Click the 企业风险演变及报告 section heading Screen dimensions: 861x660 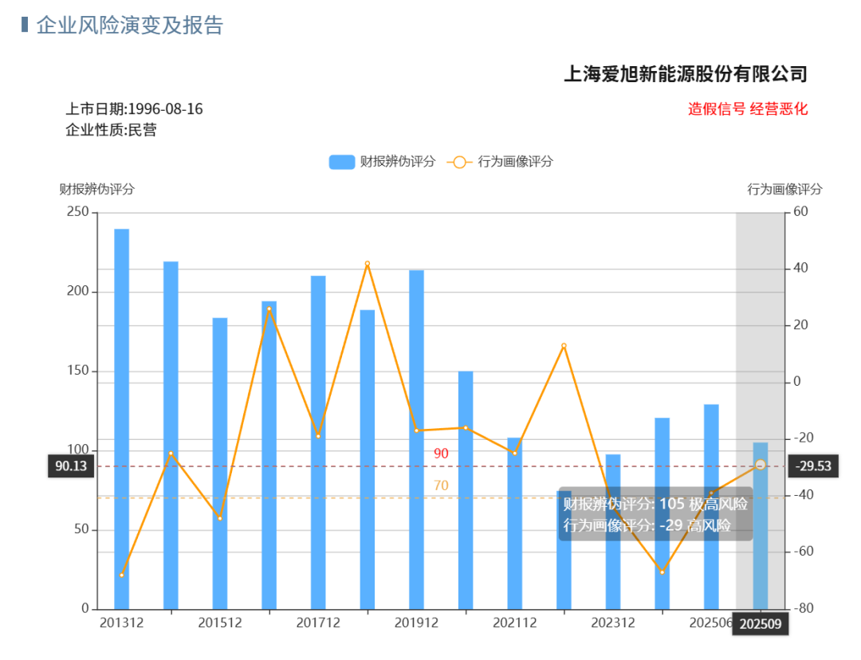pyautogui.click(x=130, y=26)
